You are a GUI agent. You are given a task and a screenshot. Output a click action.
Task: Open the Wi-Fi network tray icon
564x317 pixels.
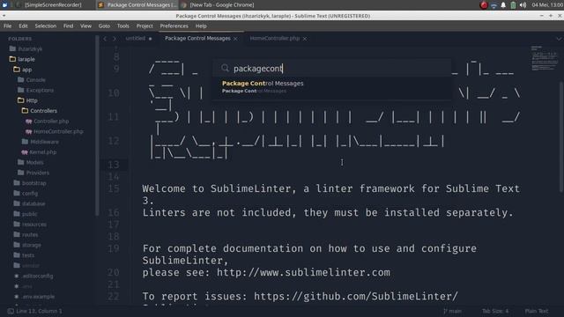493,5
